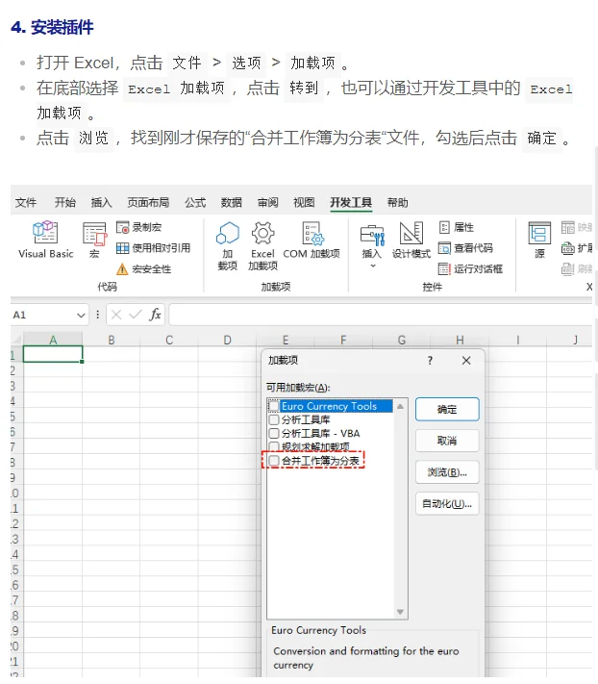Viewport: 598px width, 684px height.
Task: Open COM 加载项 dialog
Action: coord(311,240)
